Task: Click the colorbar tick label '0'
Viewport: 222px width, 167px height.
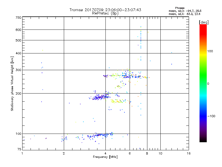Action: pyautogui.click(x=208, y=84)
